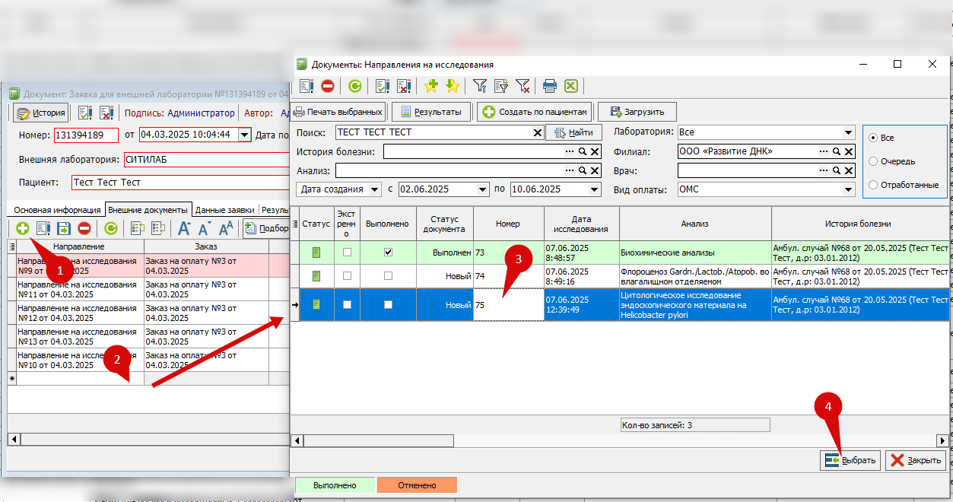Viewport: 953px width, 502px height.
Task: Click the increase font size icon
Action: pyautogui.click(x=184, y=228)
